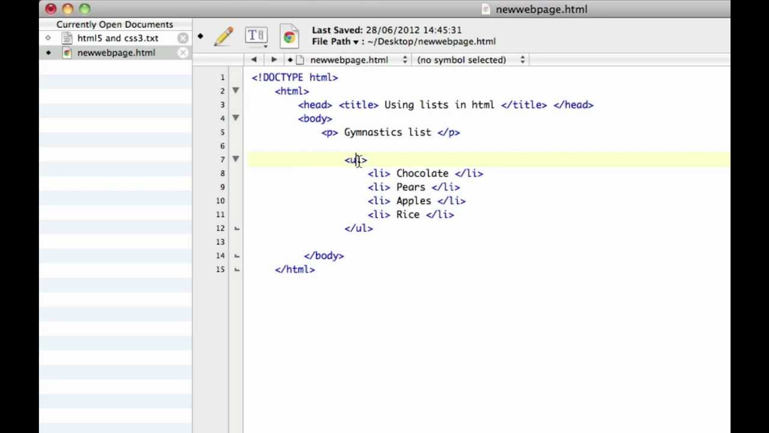Click the 'Pears' list item text
769x433 pixels.
410,187
